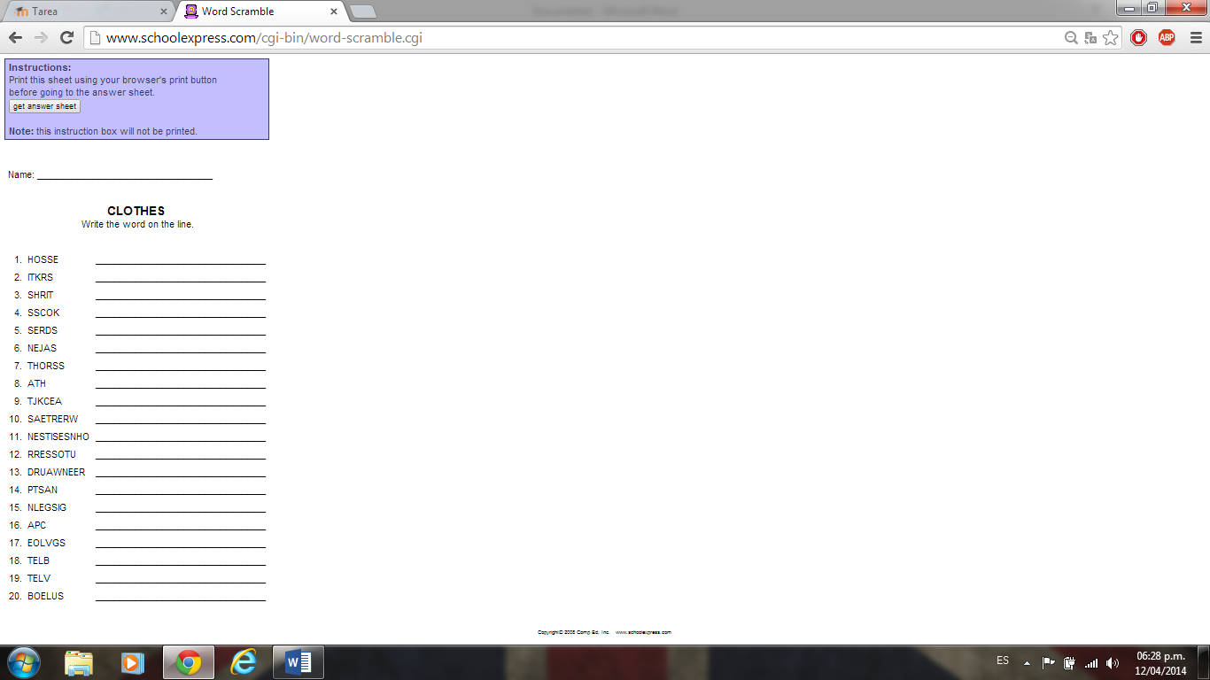Click the scrambled word BOELUS
This screenshot has width=1210, height=680.
(45, 596)
